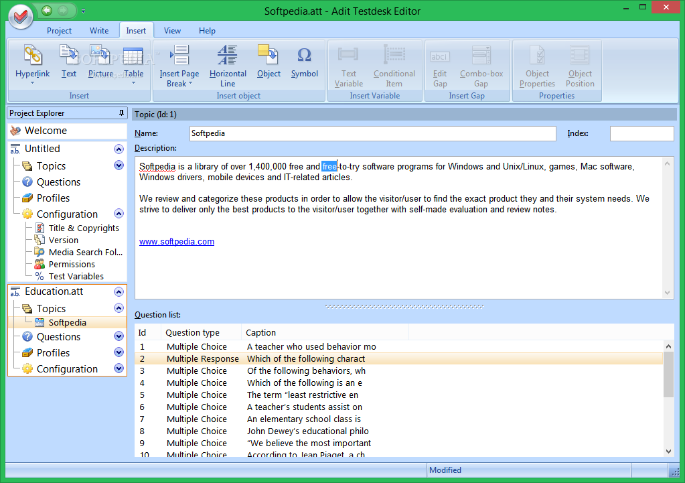This screenshot has width=685, height=483.
Task: Click the Modified status bar entry
Action: (x=445, y=470)
